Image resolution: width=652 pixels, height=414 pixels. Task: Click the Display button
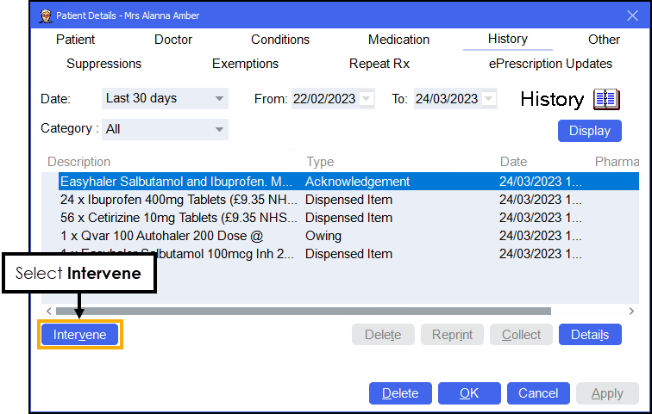coord(590,131)
